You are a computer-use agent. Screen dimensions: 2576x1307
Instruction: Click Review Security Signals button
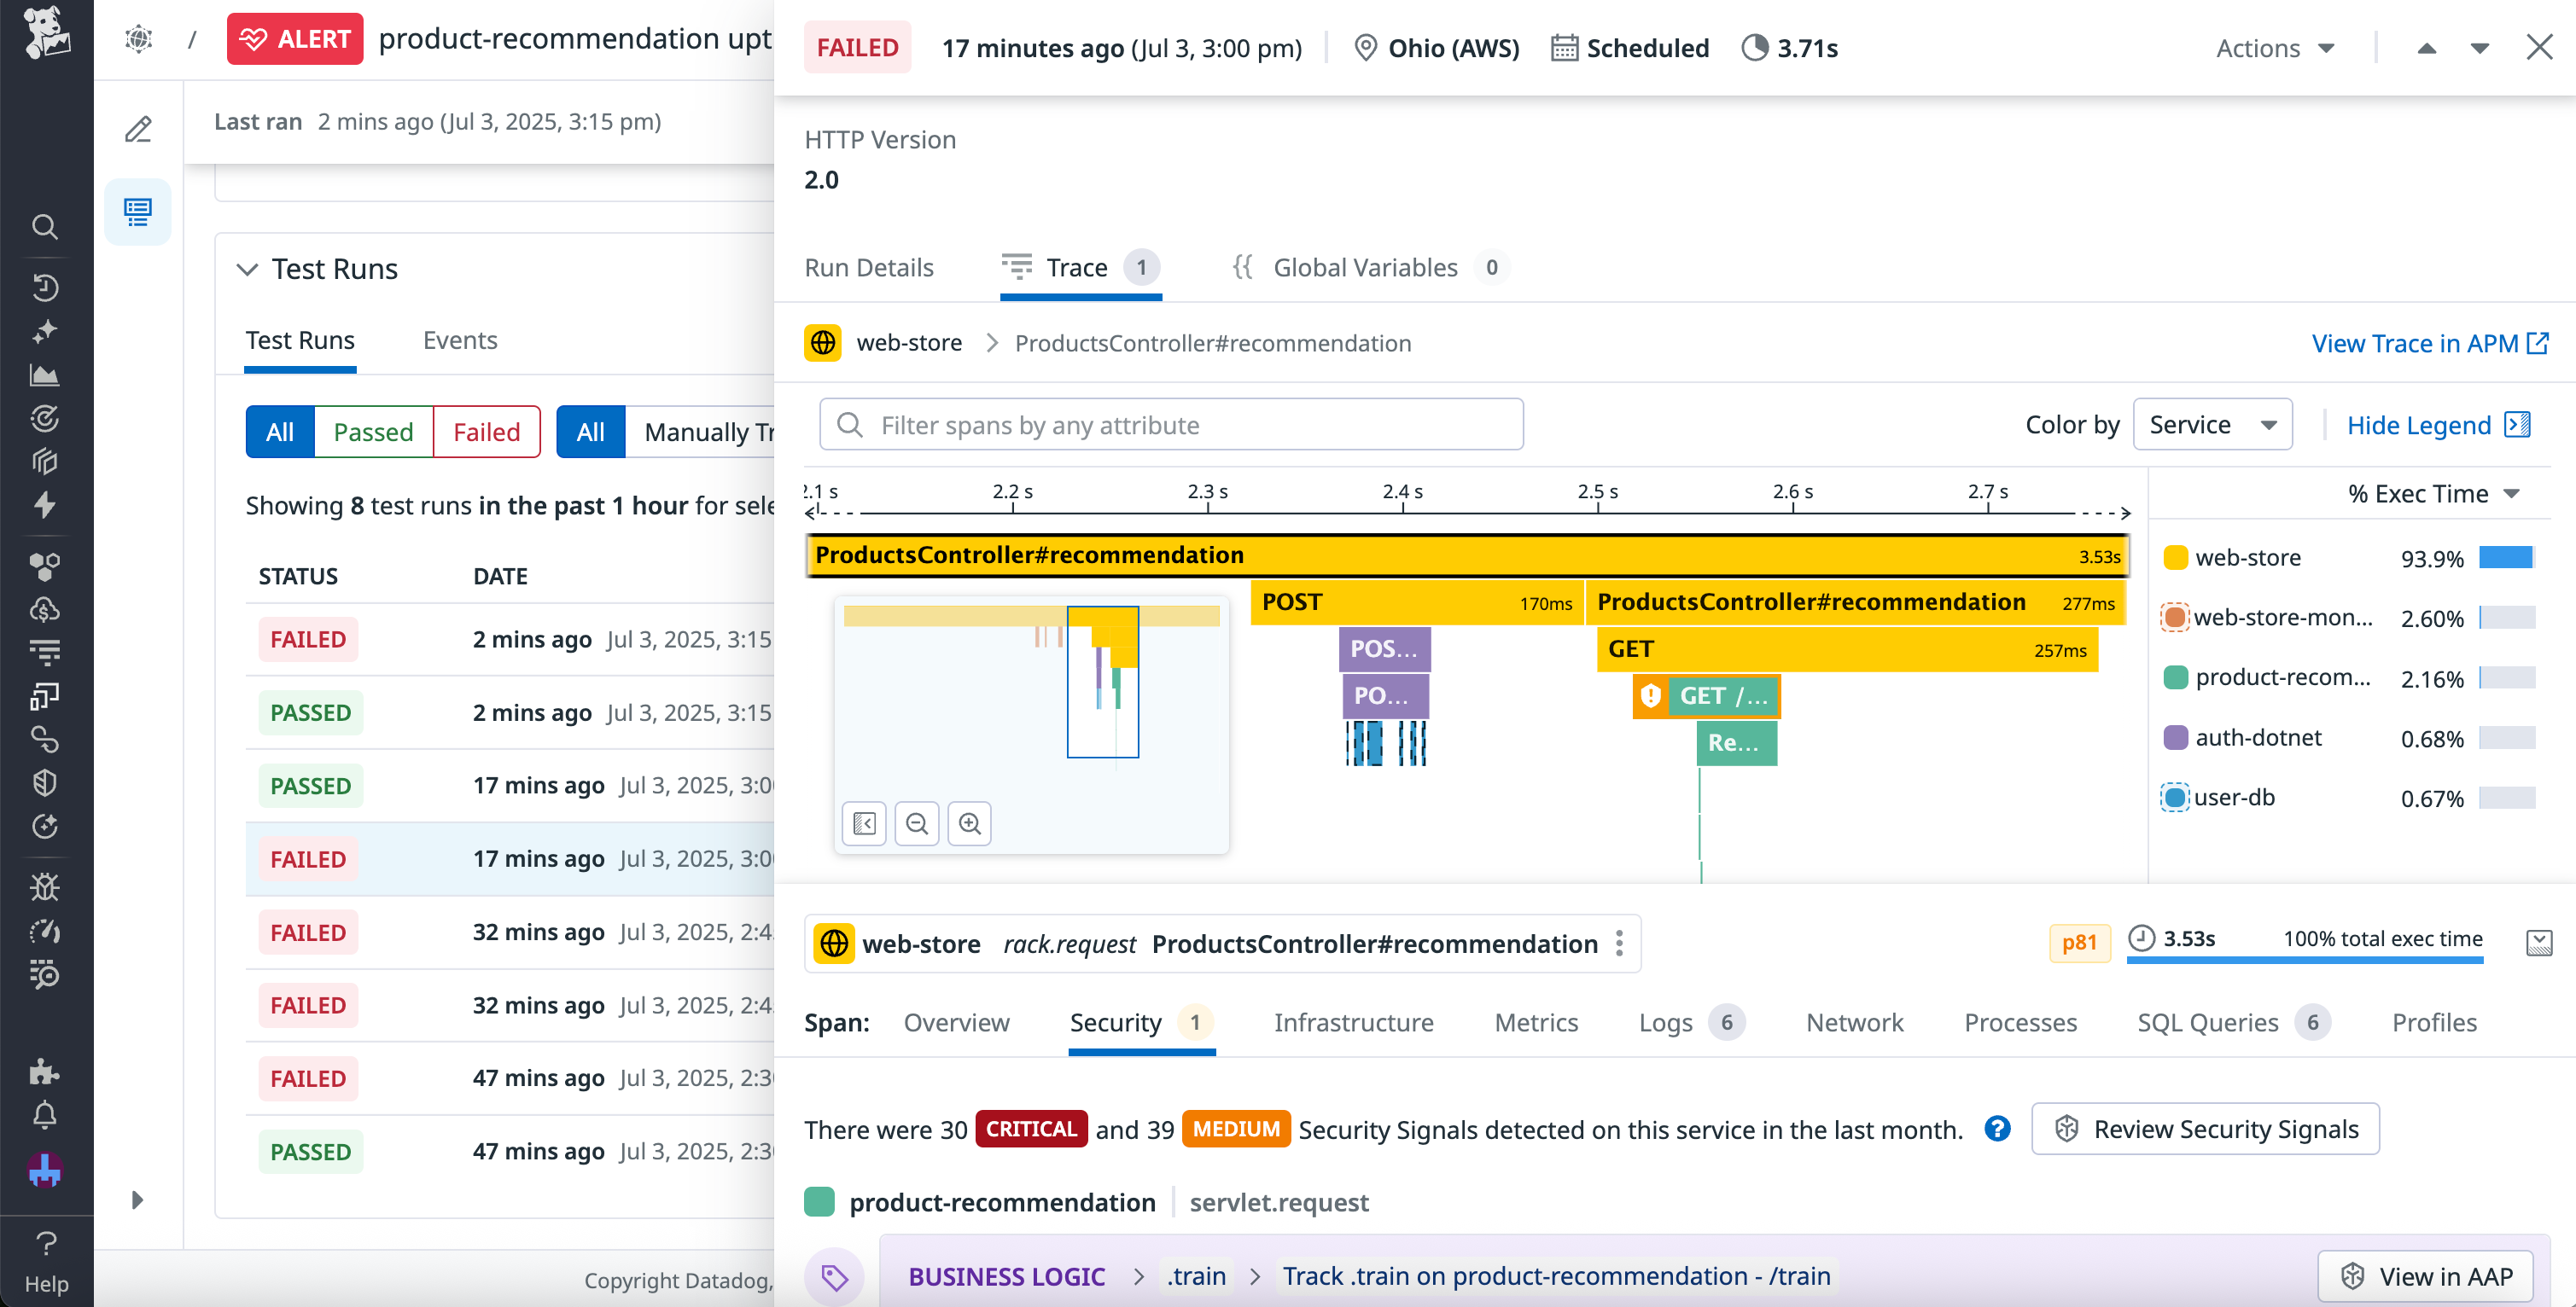[2205, 1130]
